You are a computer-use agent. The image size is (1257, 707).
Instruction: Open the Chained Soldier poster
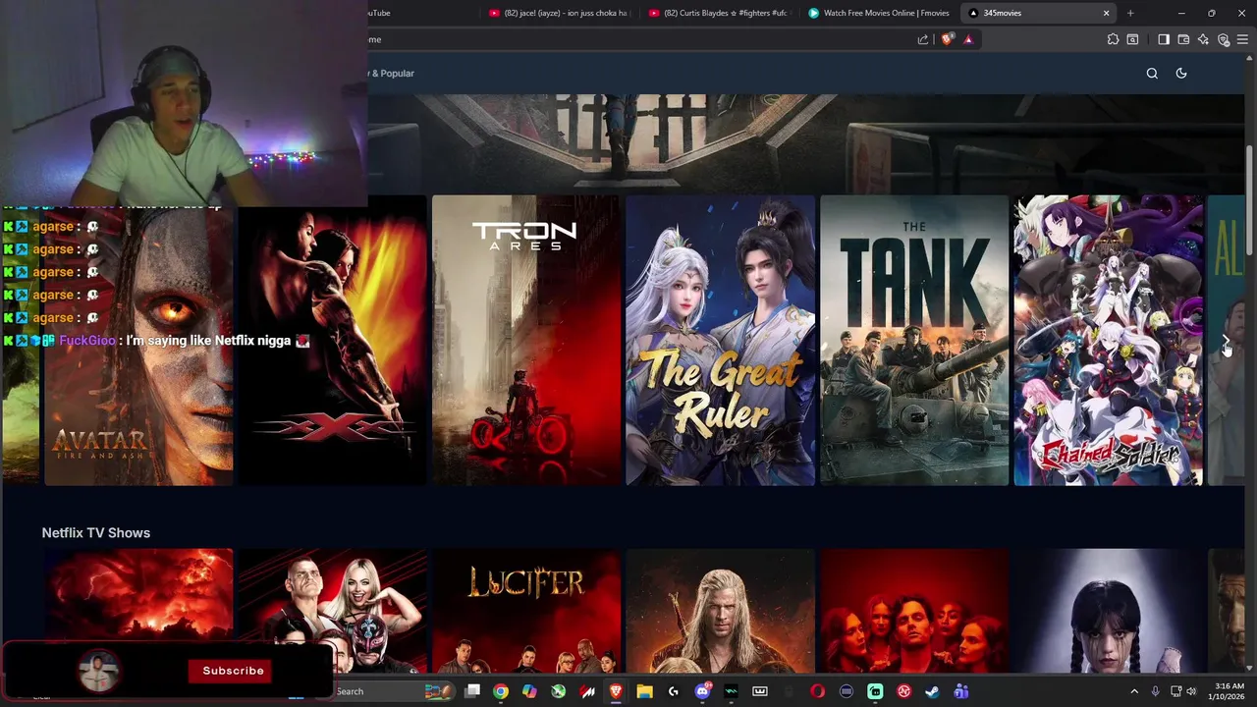click(x=1108, y=340)
